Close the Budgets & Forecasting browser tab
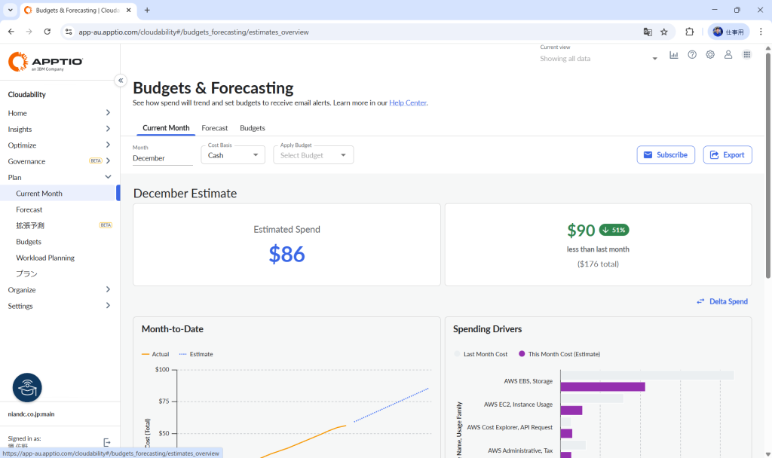The width and height of the screenshot is (772, 458). pyautogui.click(x=128, y=11)
